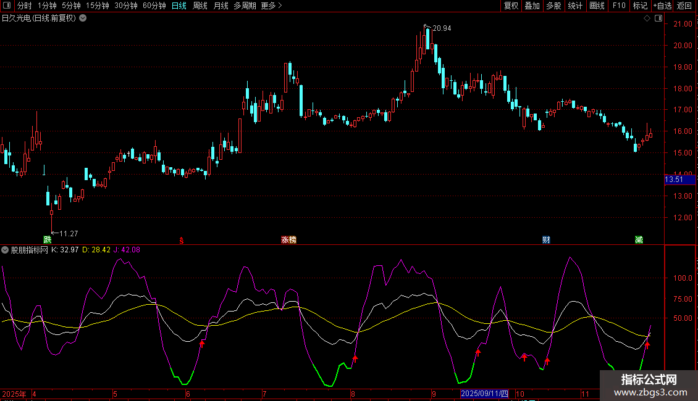Viewport: 698px width, 401px height.
Task: Click the 2025年 label on the time axis
Action: (x=14, y=394)
